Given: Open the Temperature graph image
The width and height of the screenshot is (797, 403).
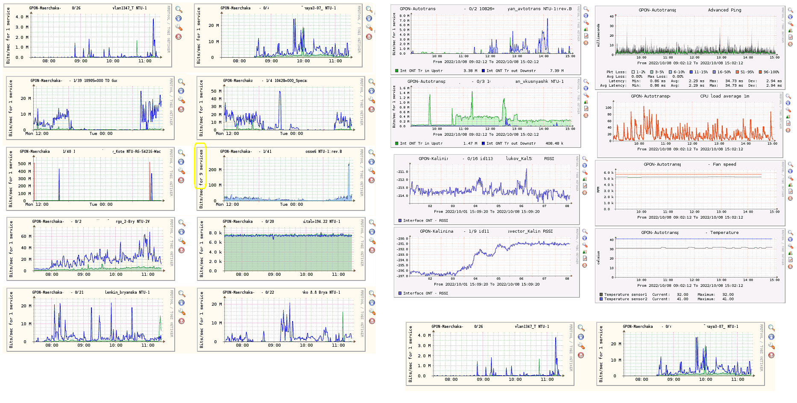Looking at the screenshot, I should tap(690, 266).
